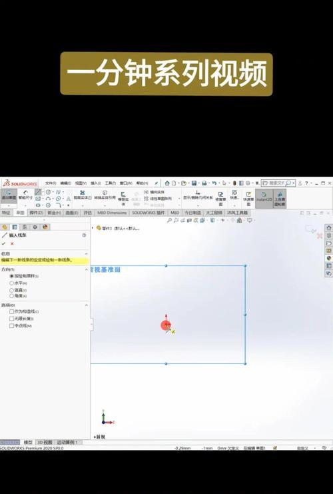Collapse the 选项 (Options) section
Image resolution: width=333 pixels, height=494 pixels.
87,305
